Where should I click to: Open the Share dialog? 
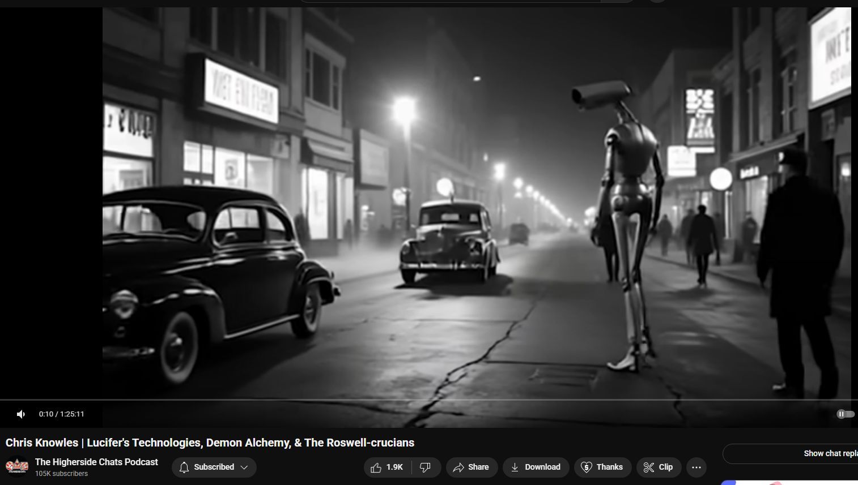[x=471, y=467]
